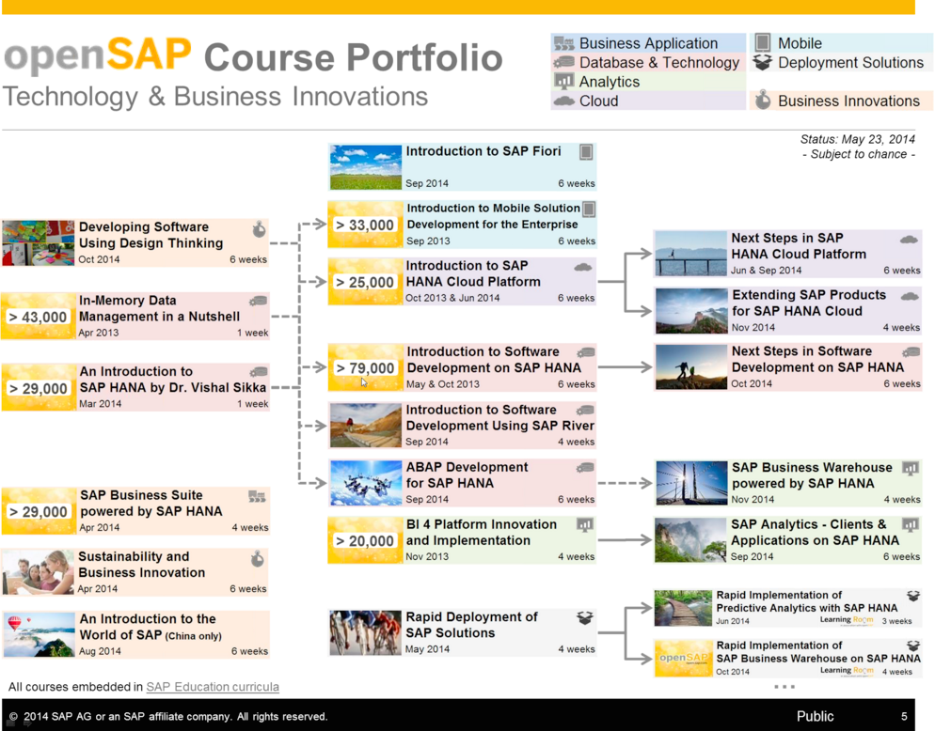Open the meadow thumbnail of Introduction to SAP Fiori
The height and width of the screenshot is (731, 935).
[x=366, y=167]
